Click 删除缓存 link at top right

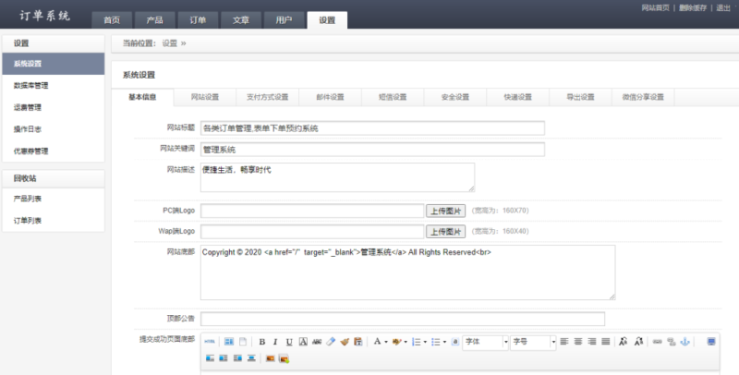point(693,8)
